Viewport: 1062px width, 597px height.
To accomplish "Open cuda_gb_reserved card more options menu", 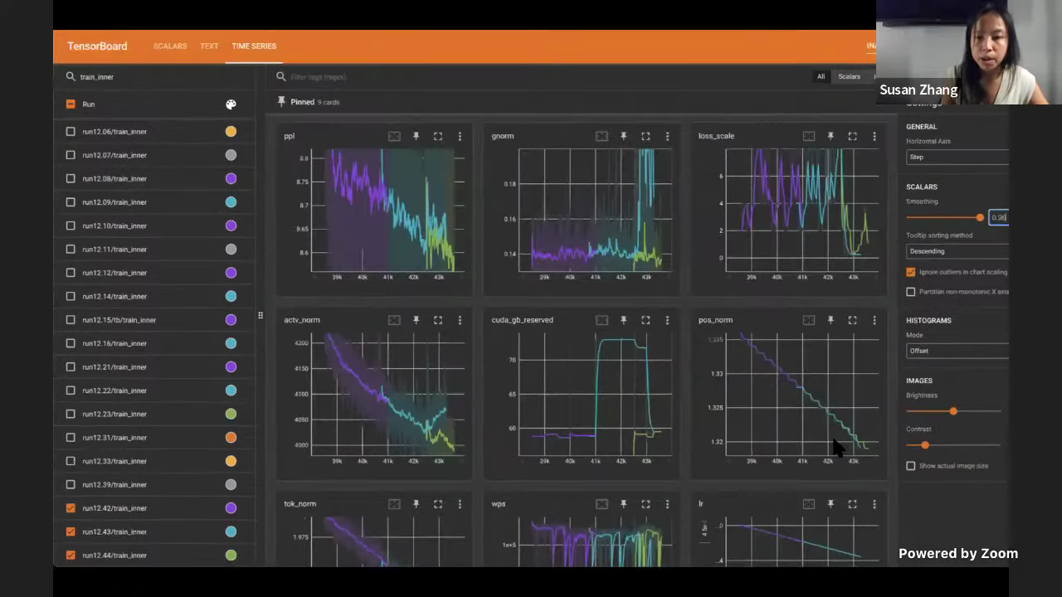I will click(x=667, y=320).
